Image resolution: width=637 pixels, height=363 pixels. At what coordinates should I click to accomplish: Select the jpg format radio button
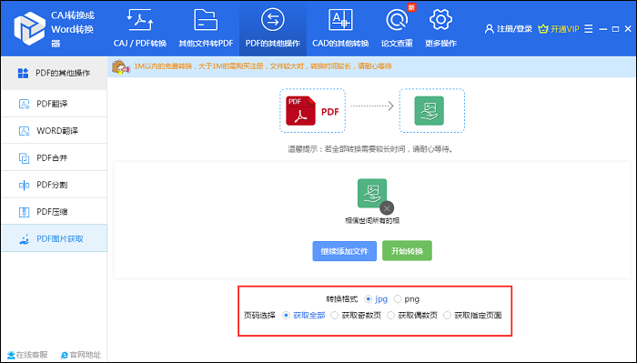[368, 299]
